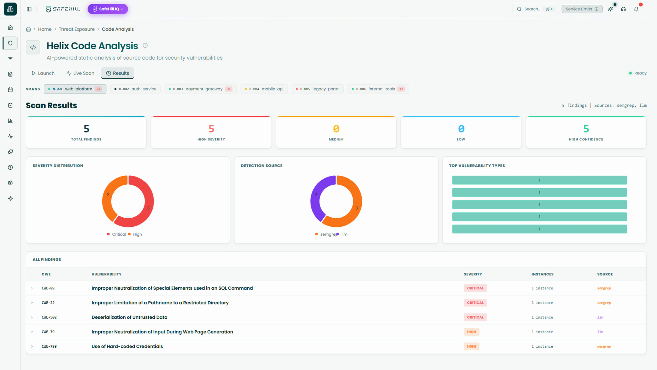Open the notifications bell icon
The image size is (657, 370).
636,9
